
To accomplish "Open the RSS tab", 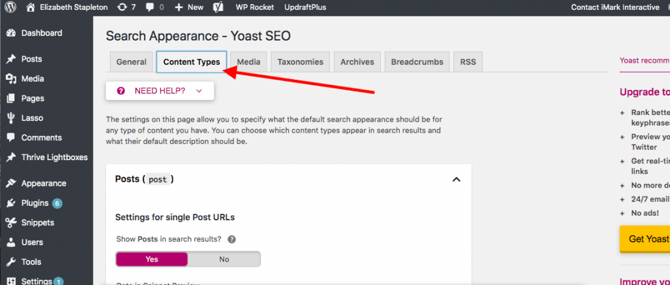I will click(x=468, y=62).
